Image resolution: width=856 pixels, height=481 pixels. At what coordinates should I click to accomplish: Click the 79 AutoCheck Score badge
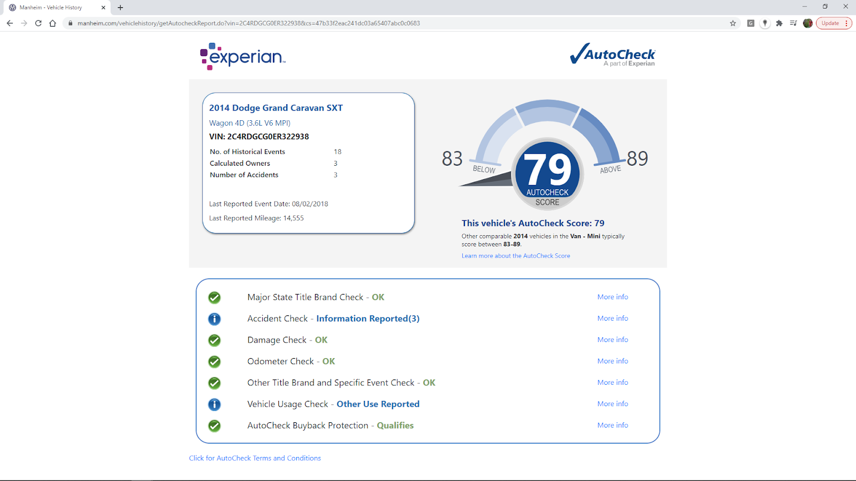tap(547, 174)
